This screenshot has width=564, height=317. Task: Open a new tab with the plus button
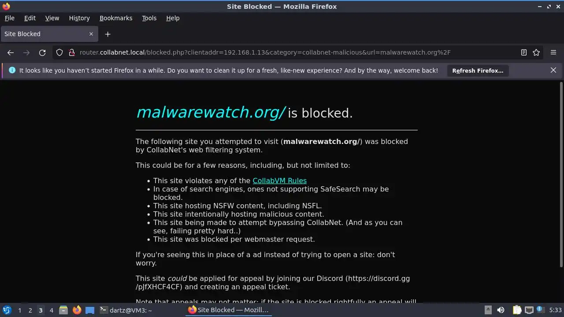point(108,34)
